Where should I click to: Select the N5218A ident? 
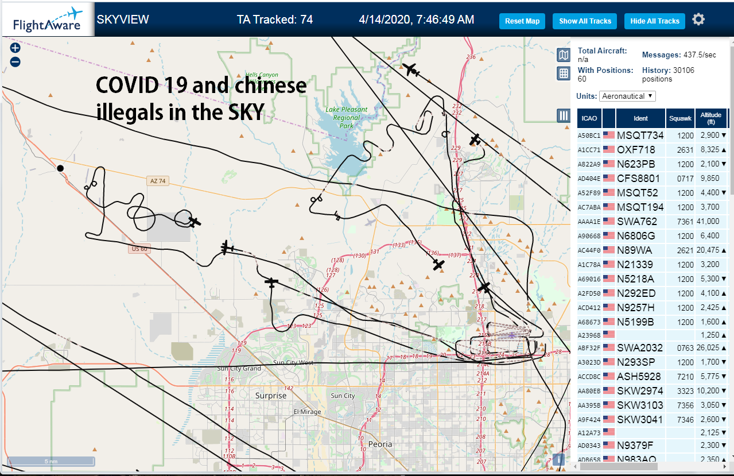tap(636, 279)
